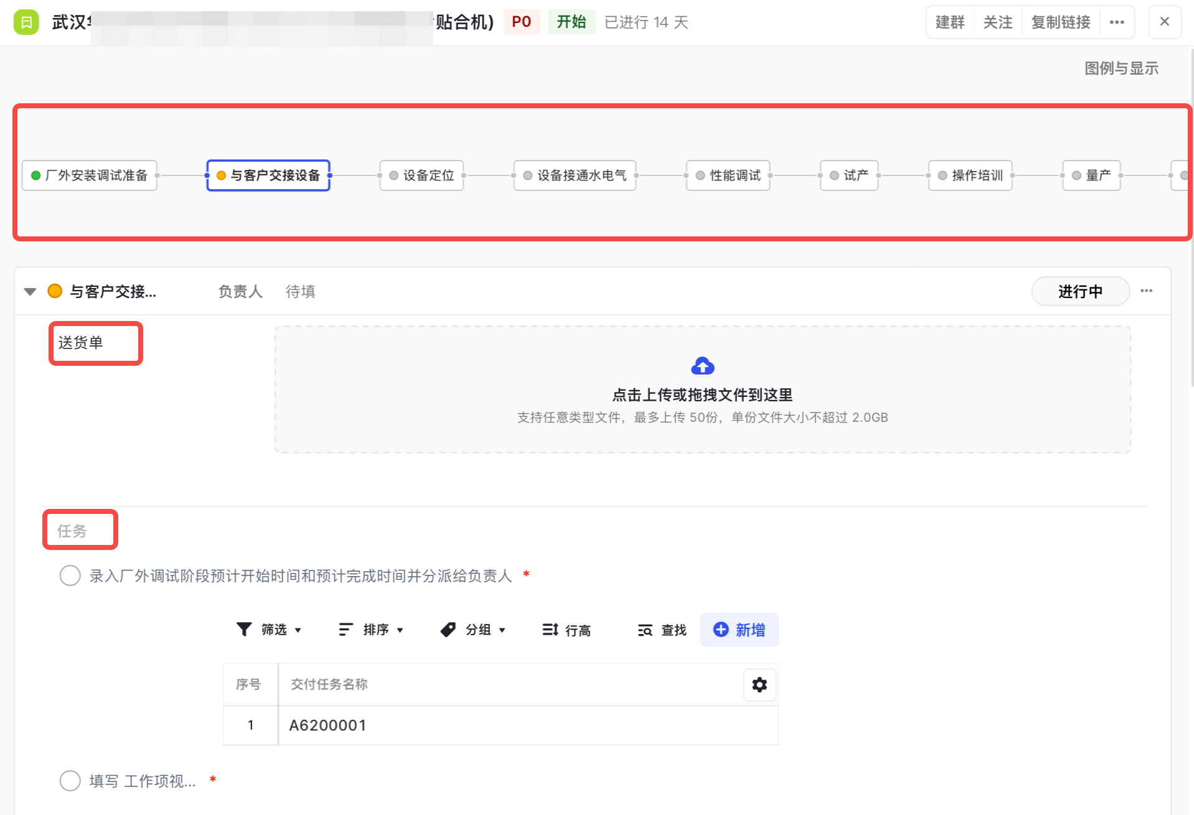
Task: Open 查找 search tool in table toolbar
Action: coord(662,630)
